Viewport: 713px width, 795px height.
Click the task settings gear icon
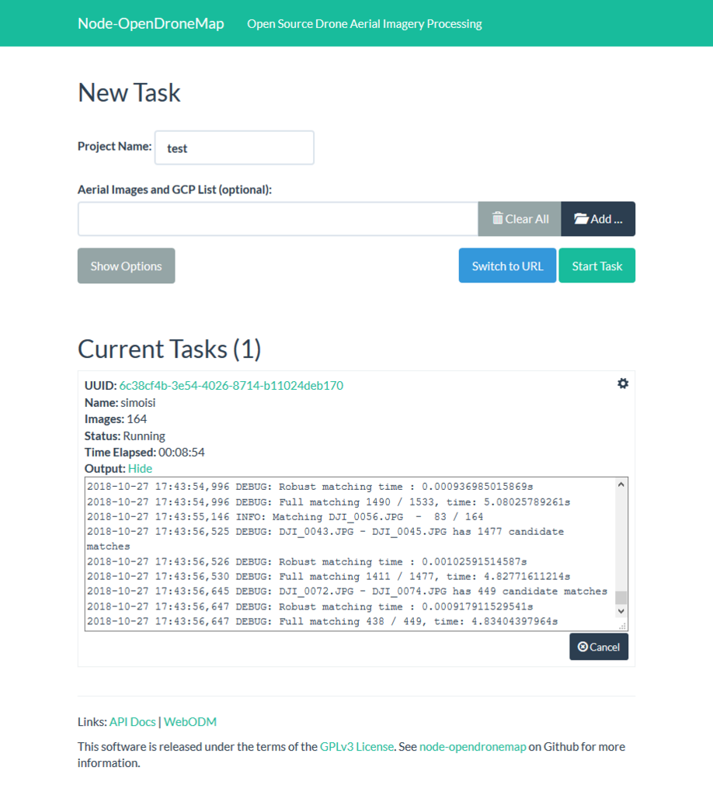(623, 384)
